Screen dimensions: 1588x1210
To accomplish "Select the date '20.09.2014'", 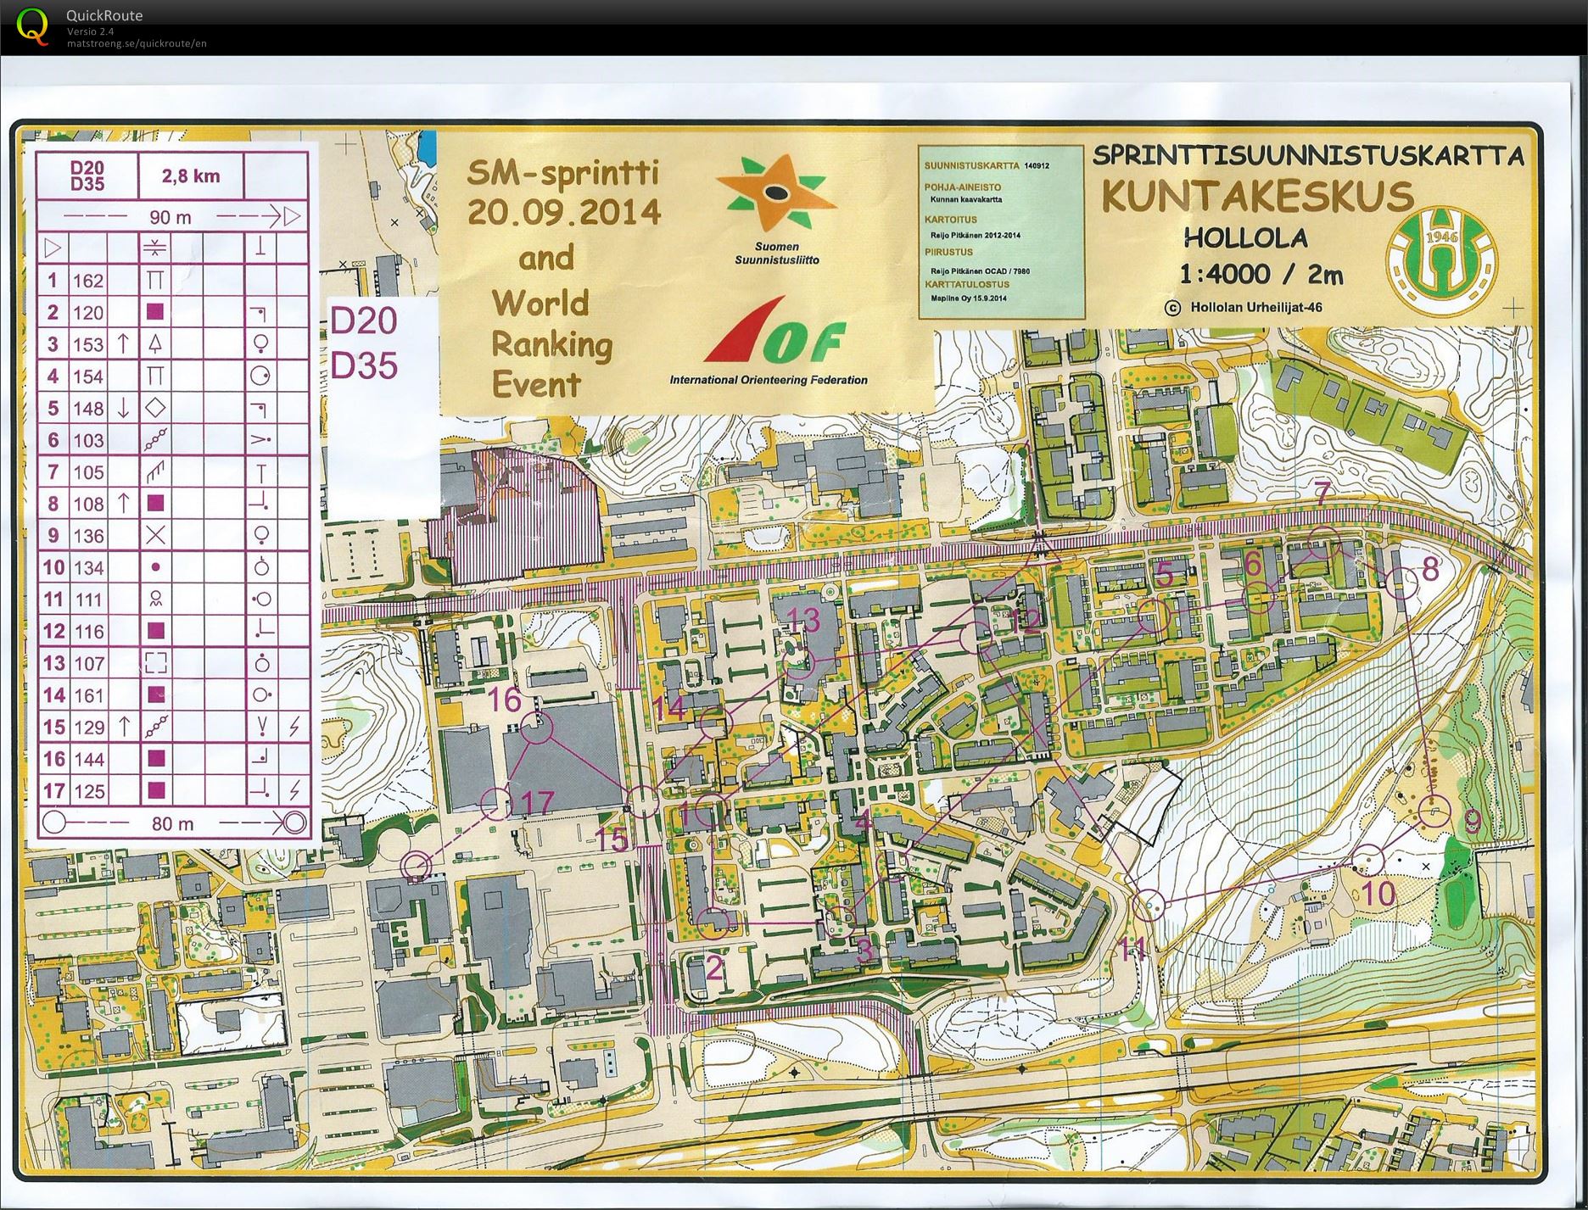I will pyautogui.click(x=563, y=212).
